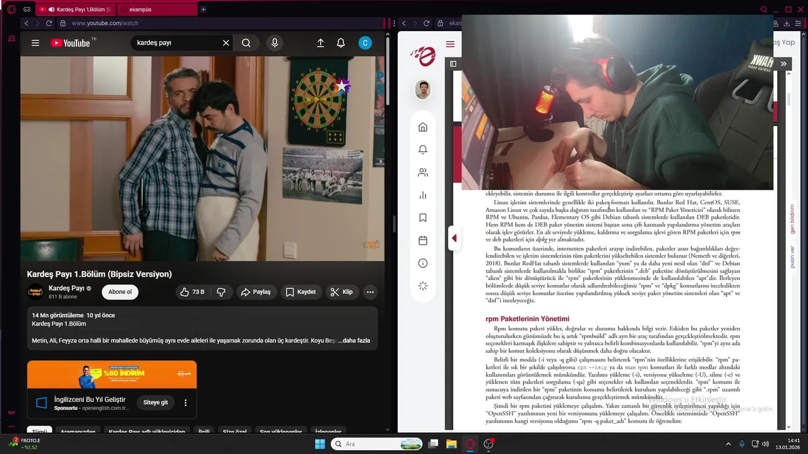808x454 pixels.
Task: Show hidden system tray icons chevron
Action: coord(728,444)
